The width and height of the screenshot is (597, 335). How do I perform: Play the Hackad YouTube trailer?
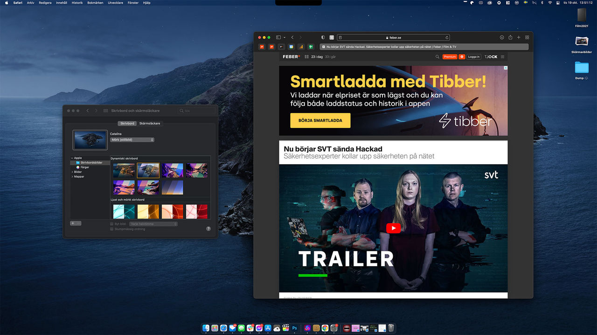click(x=393, y=228)
